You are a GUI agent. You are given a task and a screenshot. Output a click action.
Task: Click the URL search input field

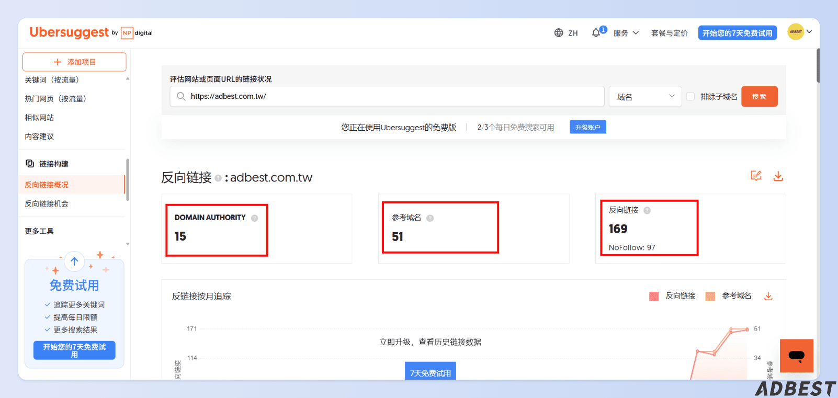tap(387, 96)
